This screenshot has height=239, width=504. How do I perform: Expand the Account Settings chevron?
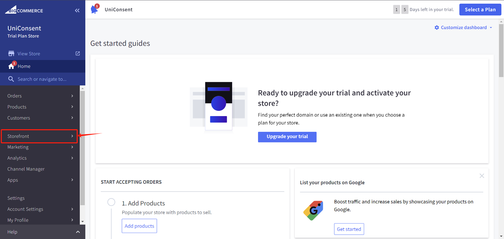72,209
